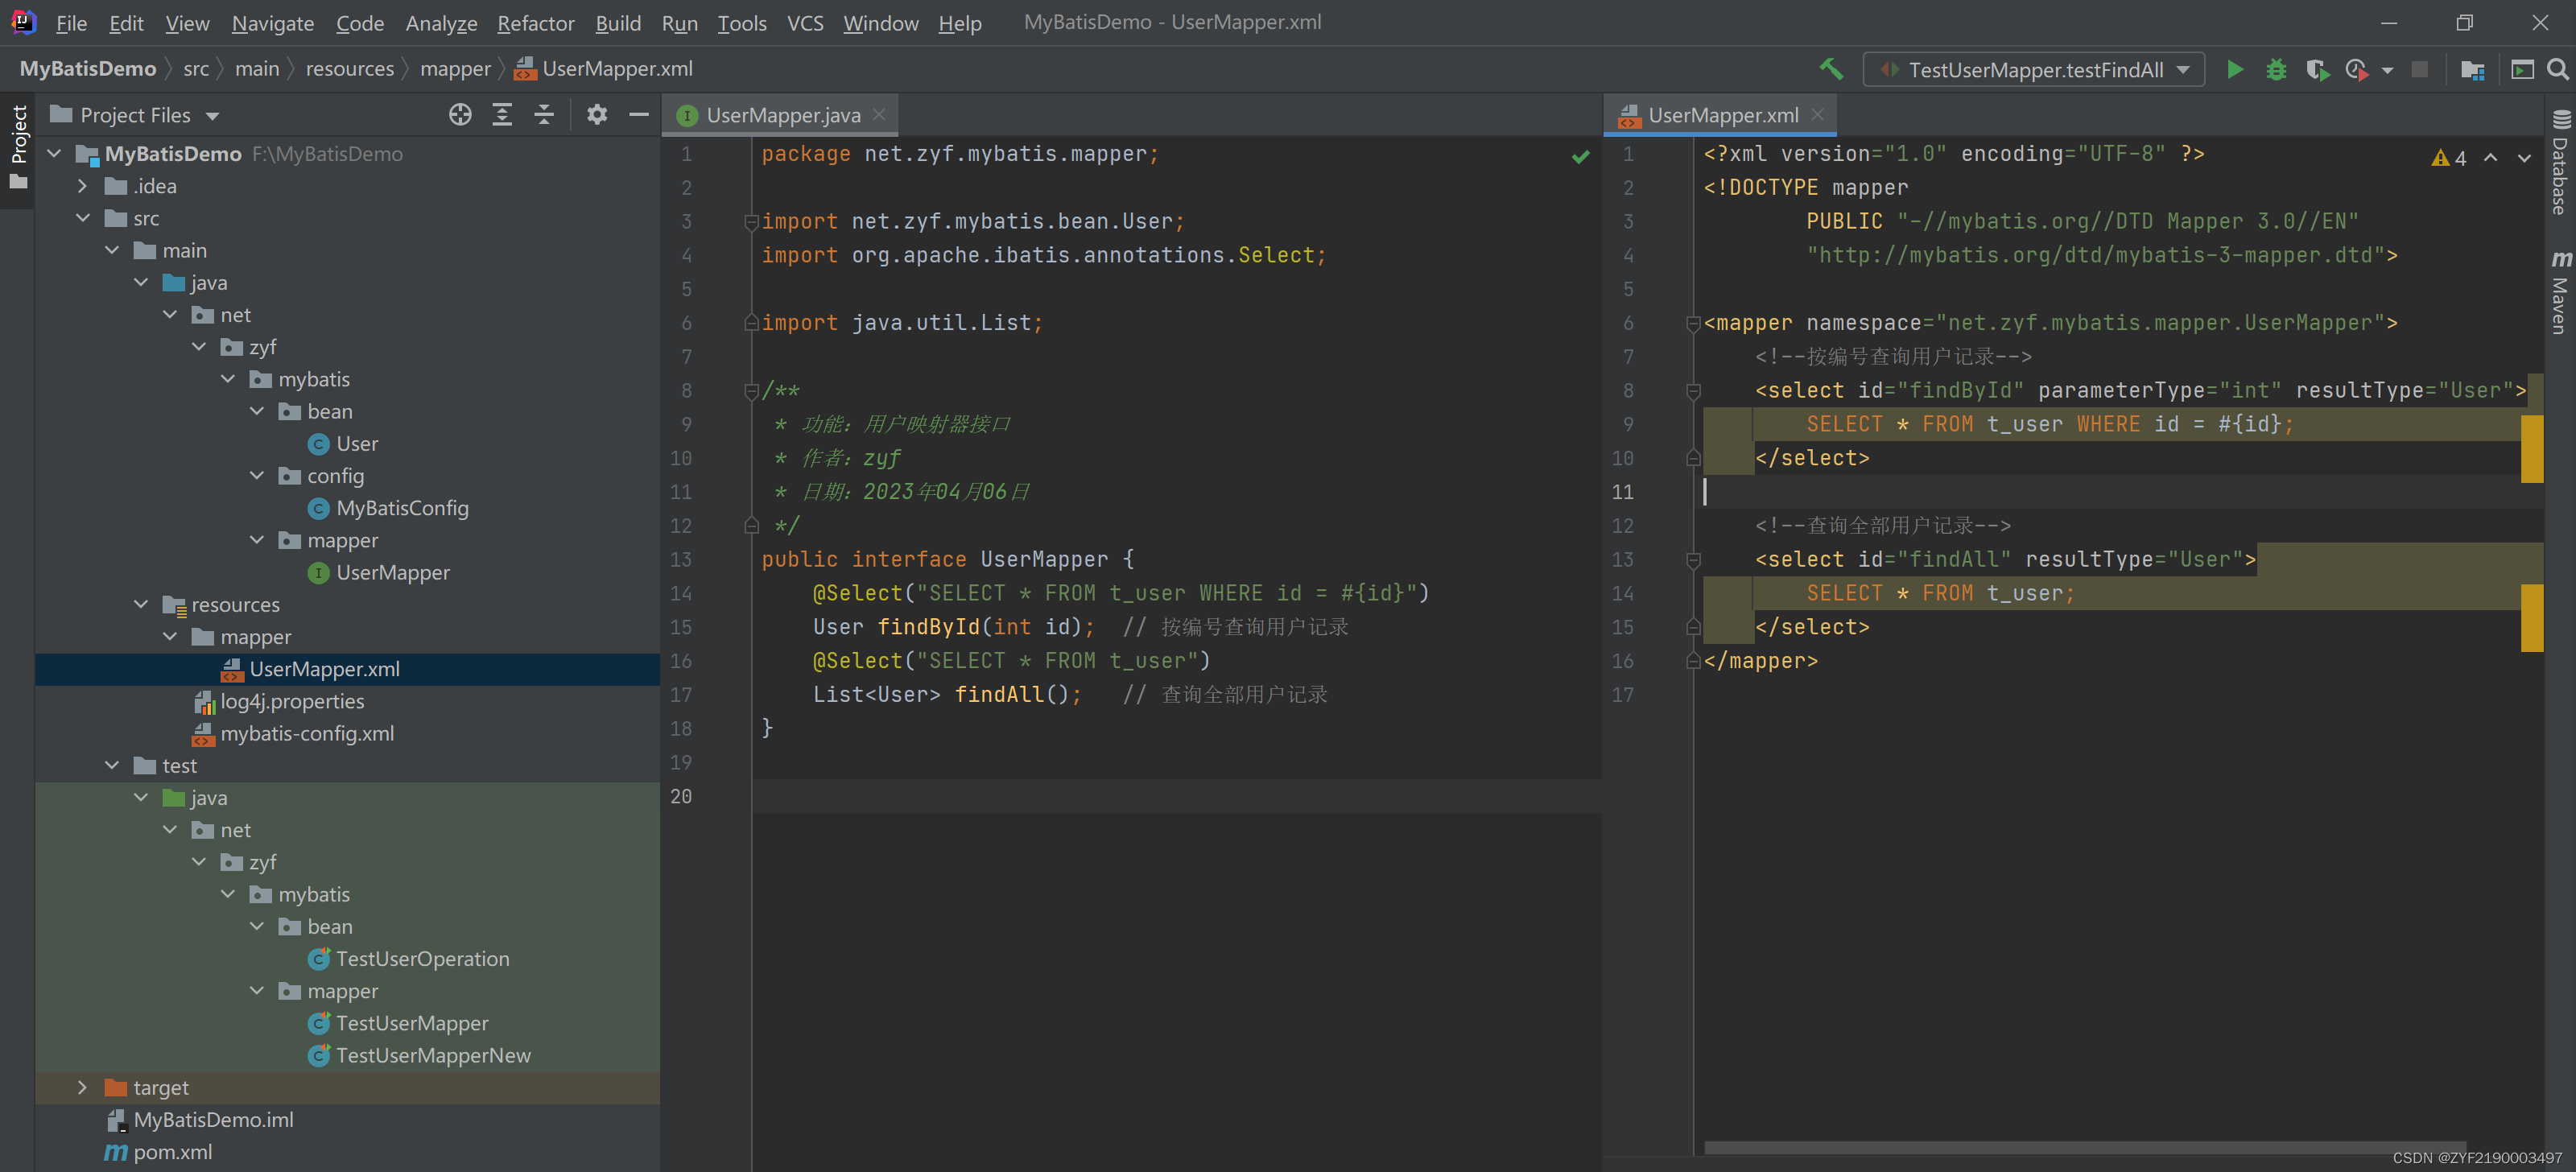The height and width of the screenshot is (1172, 2576).
Task: Click Select Opened File target icon
Action: click(x=460, y=115)
